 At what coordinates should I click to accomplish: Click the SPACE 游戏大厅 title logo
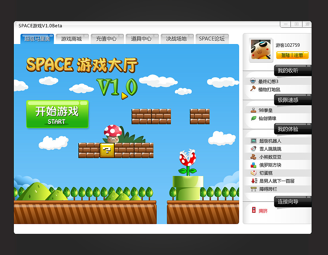click(82, 65)
